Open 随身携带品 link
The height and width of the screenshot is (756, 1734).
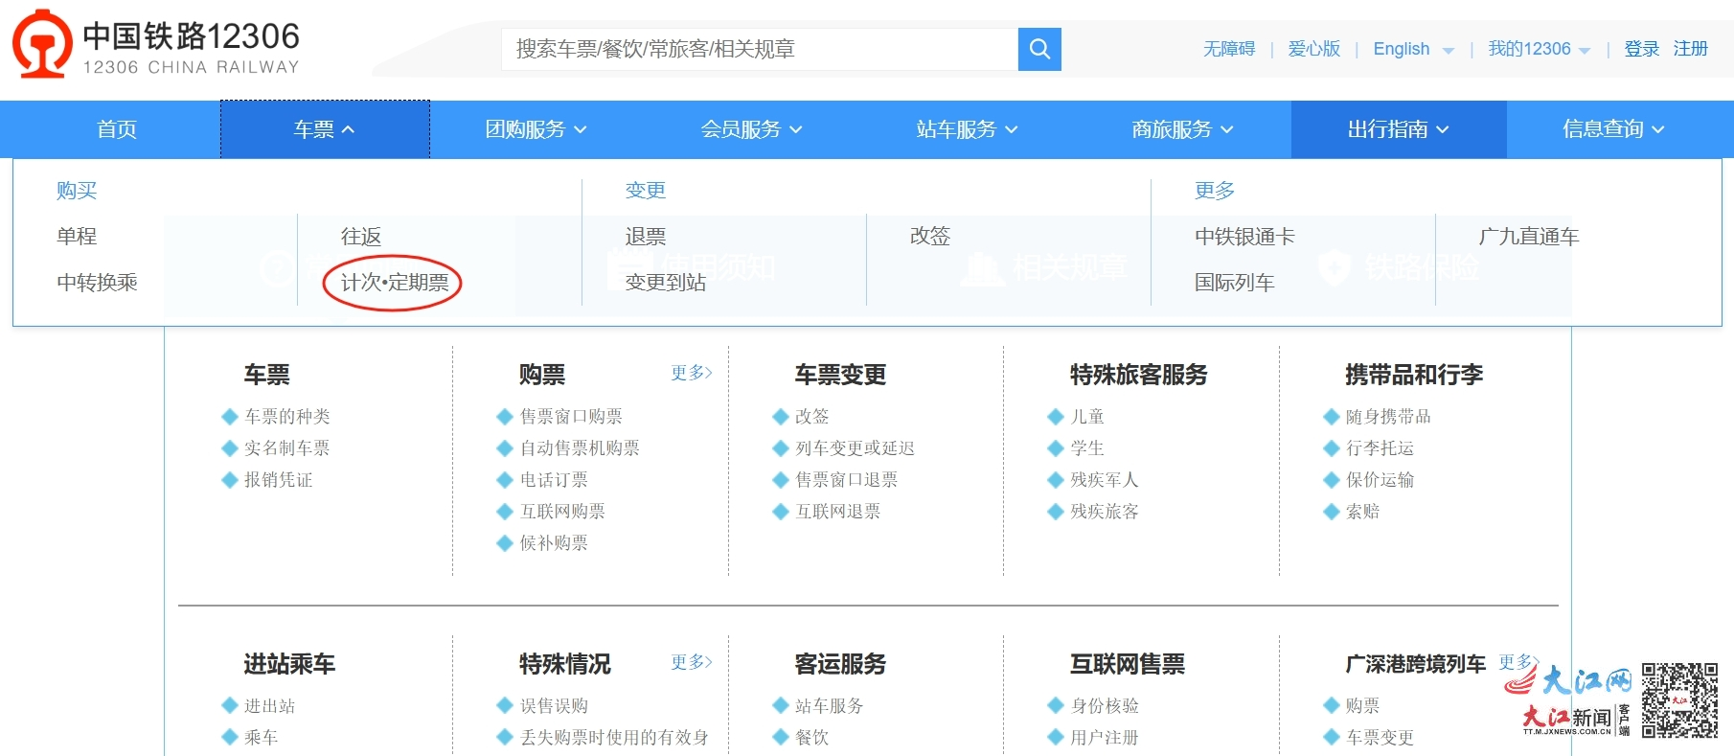pos(1388,416)
